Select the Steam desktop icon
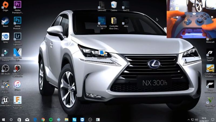Image resolution: width=216 pixels, height=122 pixels. click(x=5, y=22)
